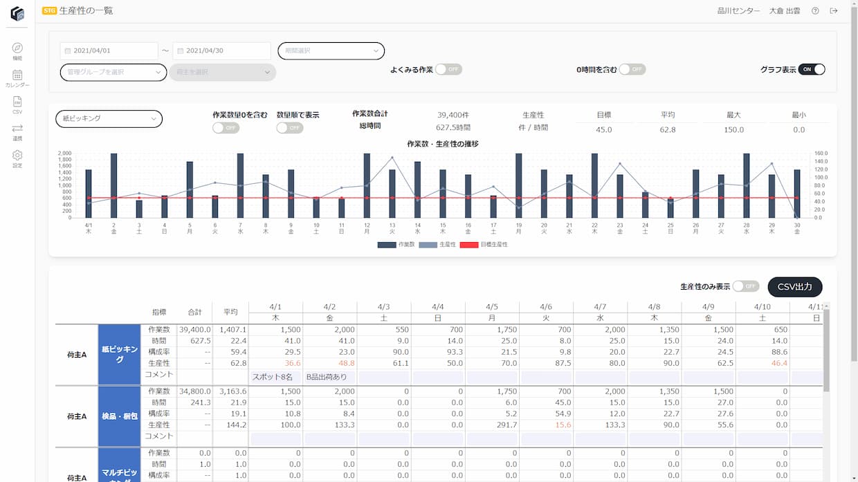This screenshot has height=482, width=858.
Task: Click the 目標 value 45.0
Action: pyautogui.click(x=603, y=130)
